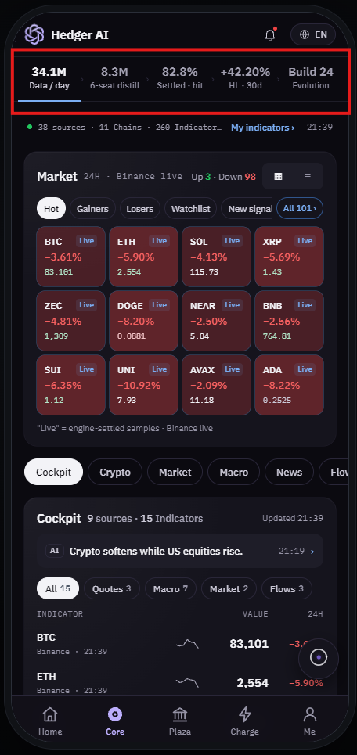The height and width of the screenshot is (755, 357).
Task: Tap the floating assistant orb button
Action: 319,658
